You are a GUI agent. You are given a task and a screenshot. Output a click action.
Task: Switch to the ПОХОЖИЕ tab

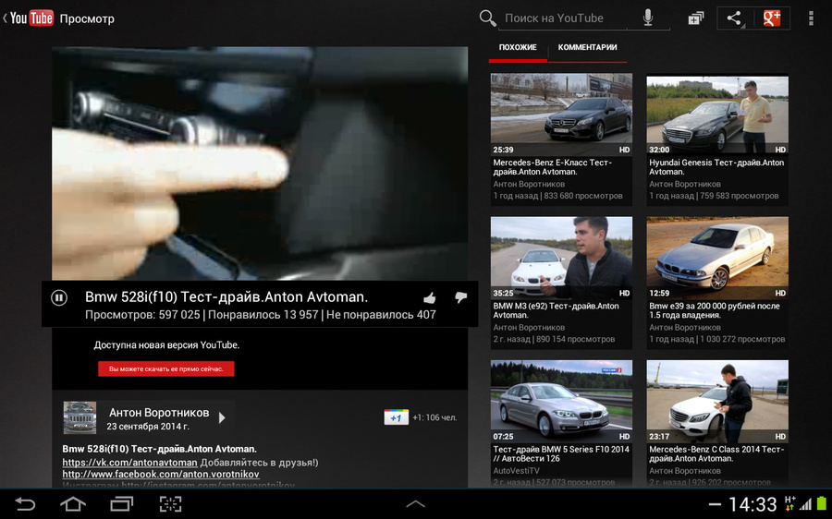pyautogui.click(x=518, y=48)
